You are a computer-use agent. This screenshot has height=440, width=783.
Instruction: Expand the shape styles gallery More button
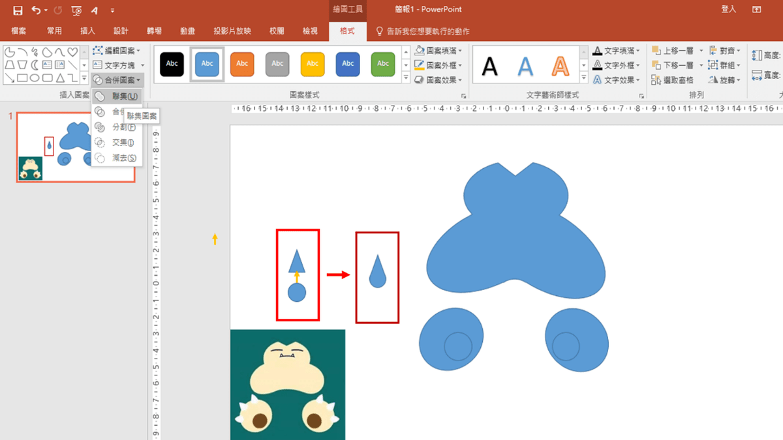[x=406, y=78]
